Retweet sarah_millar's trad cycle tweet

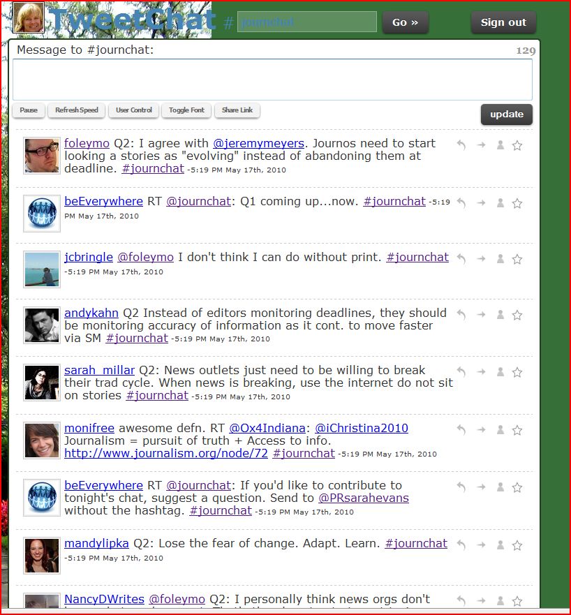pos(481,371)
